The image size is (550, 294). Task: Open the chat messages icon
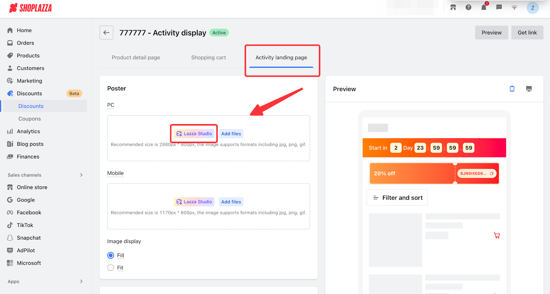point(499,8)
